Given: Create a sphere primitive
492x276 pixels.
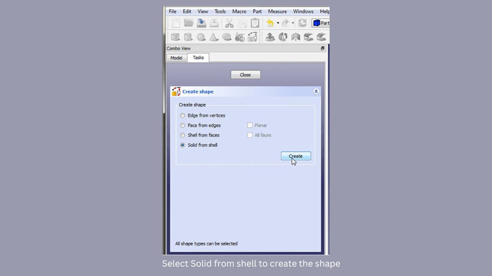Looking at the screenshot, I should (201, 37).
